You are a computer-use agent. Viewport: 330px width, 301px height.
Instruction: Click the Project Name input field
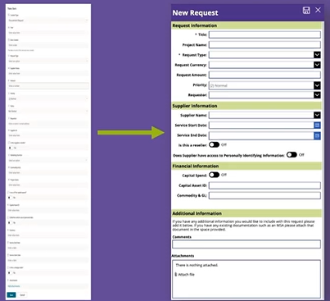[x=264, y=44]
